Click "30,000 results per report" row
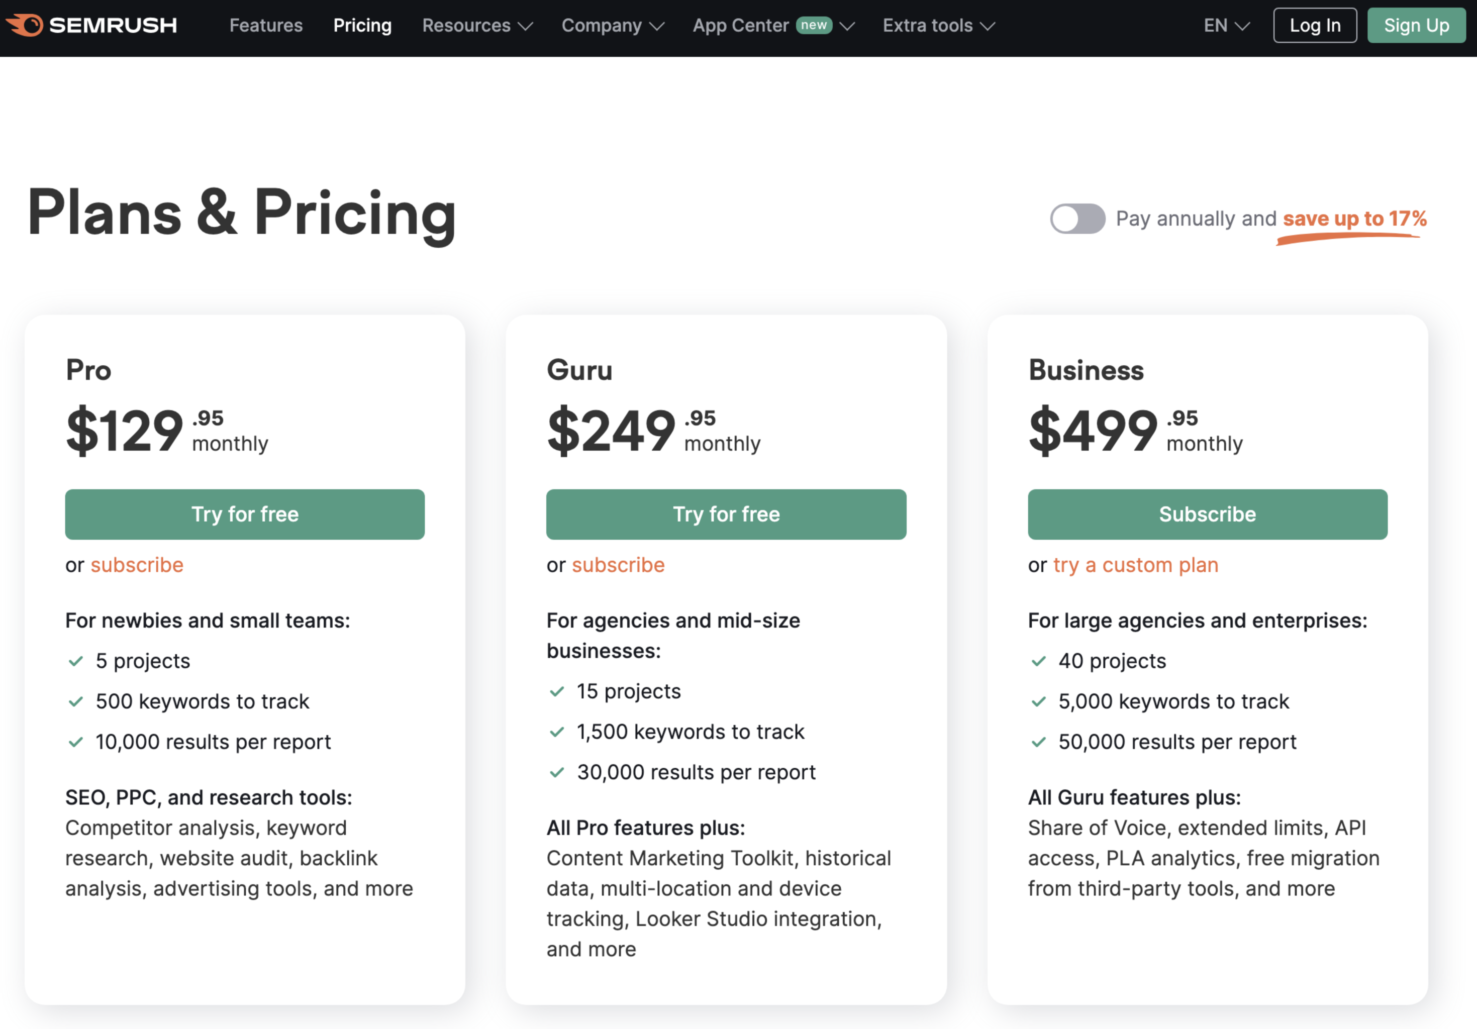Screen dimensions: 1477x1029 (696, 772)
